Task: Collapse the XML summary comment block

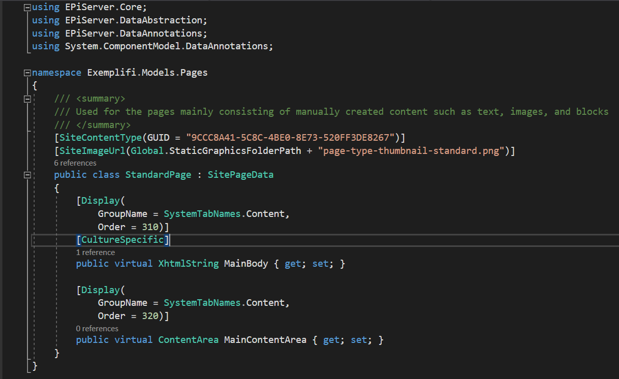Action: [x=27, y=98]
